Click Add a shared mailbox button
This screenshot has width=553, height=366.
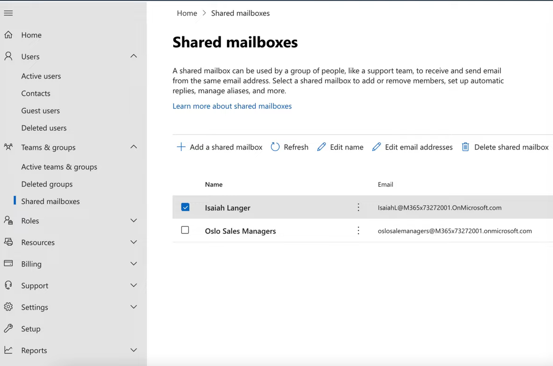pos(219,147)
